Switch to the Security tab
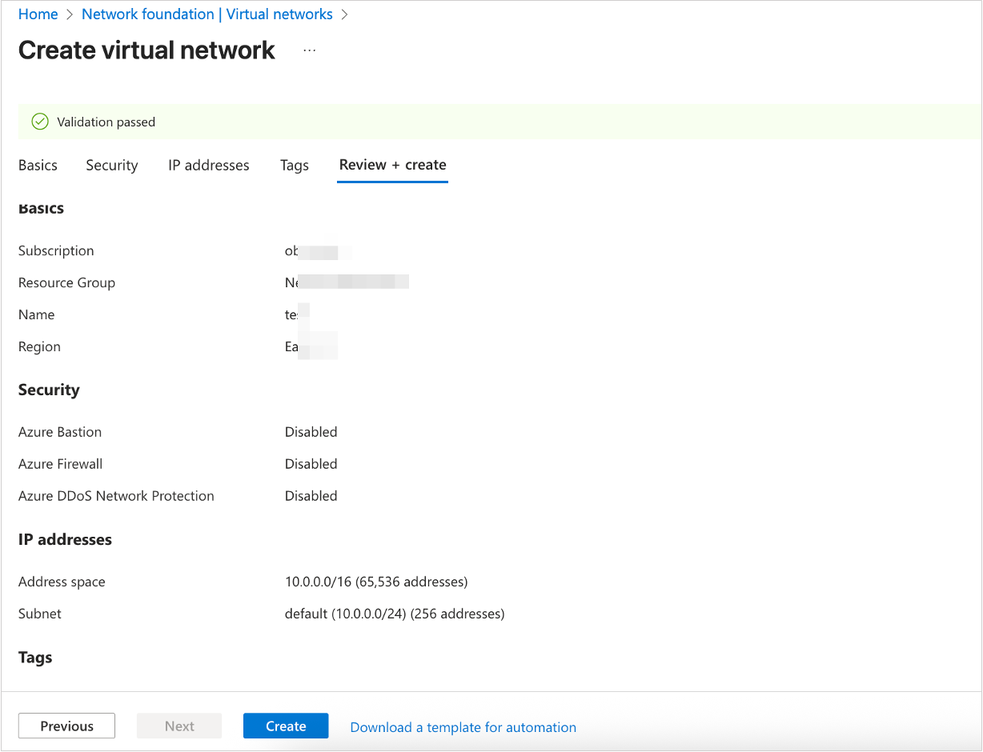 [x=112, y=165]
